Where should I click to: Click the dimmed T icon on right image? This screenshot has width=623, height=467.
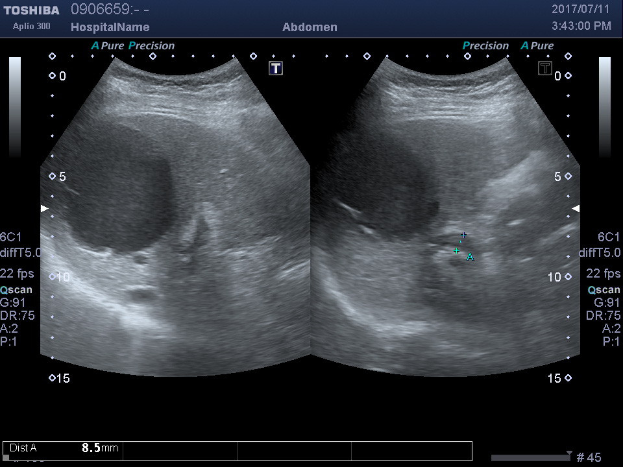click(x=545, y=68)
